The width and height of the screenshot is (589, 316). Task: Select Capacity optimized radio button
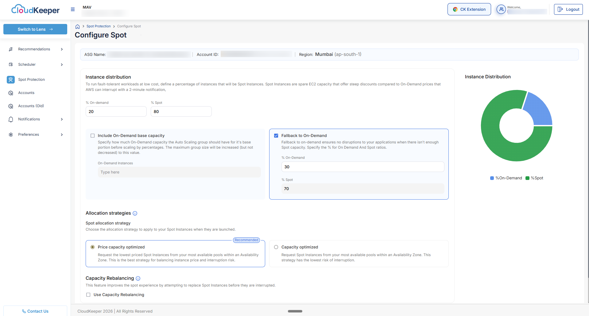click(276, 247)
